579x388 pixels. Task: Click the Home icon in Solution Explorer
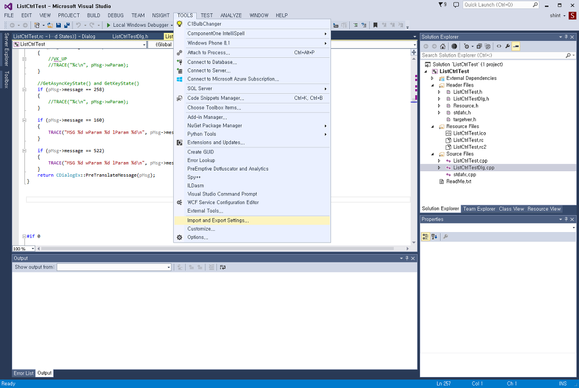443,46
